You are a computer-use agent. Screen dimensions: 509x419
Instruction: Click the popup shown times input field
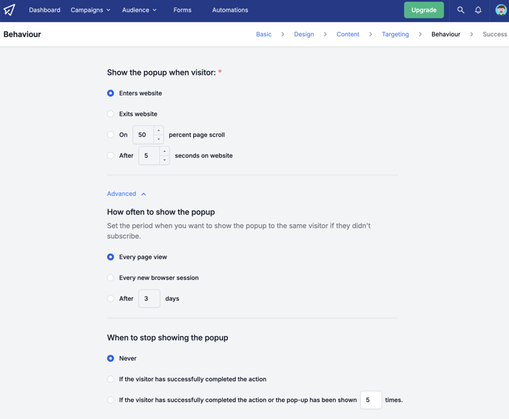point(371,400)
